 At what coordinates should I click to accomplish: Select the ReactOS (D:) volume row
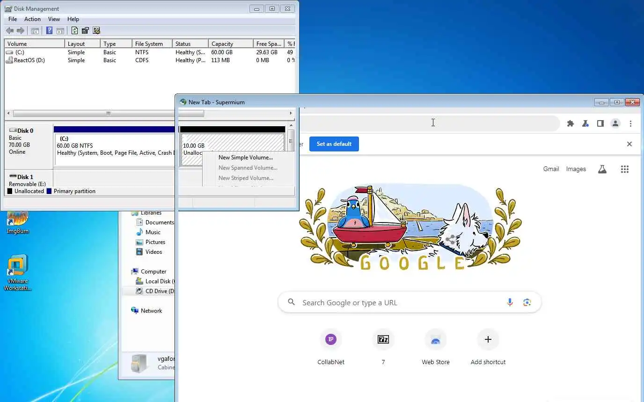[150, 60]
